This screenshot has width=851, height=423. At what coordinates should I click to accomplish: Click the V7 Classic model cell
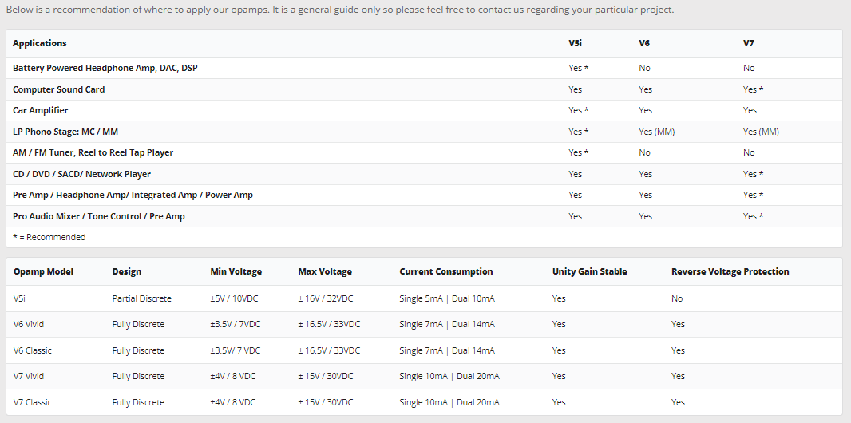pos(33,402)
